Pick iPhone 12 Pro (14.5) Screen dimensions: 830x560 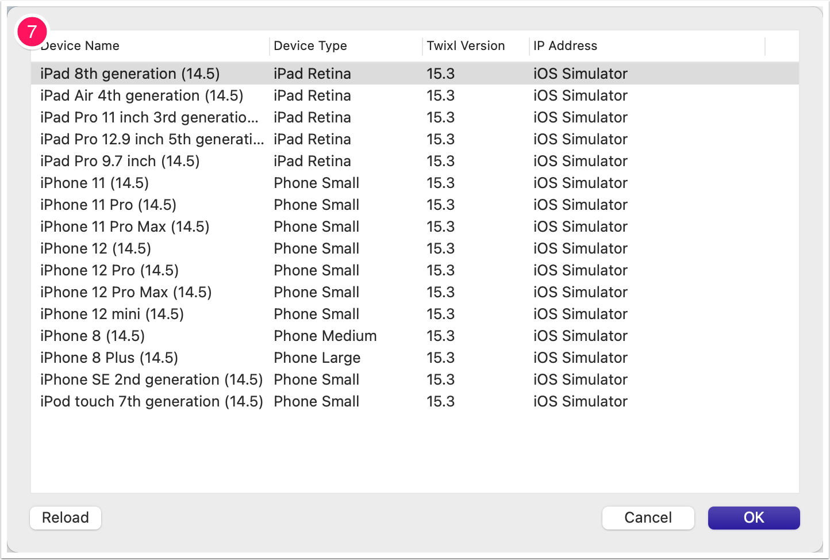pos(414,270)
